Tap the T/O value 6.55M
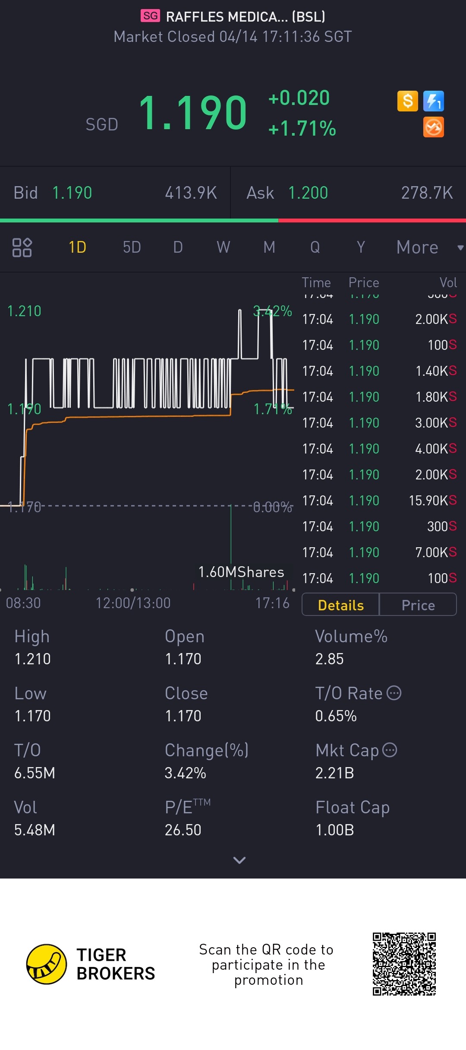Image resolution: width=466 pixels, height=1050 pixels. 35,773
